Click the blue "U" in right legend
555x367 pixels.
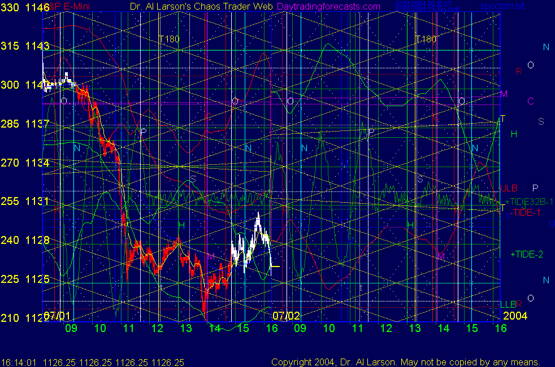pyautogui.click(x=552, y=224)
